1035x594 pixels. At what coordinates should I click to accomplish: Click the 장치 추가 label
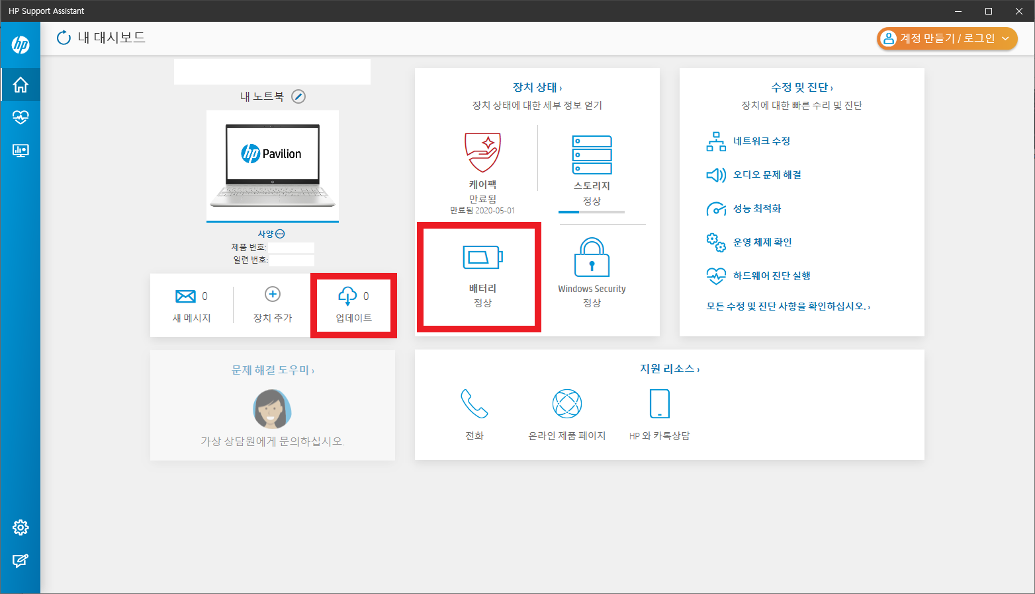pos(273,318)
